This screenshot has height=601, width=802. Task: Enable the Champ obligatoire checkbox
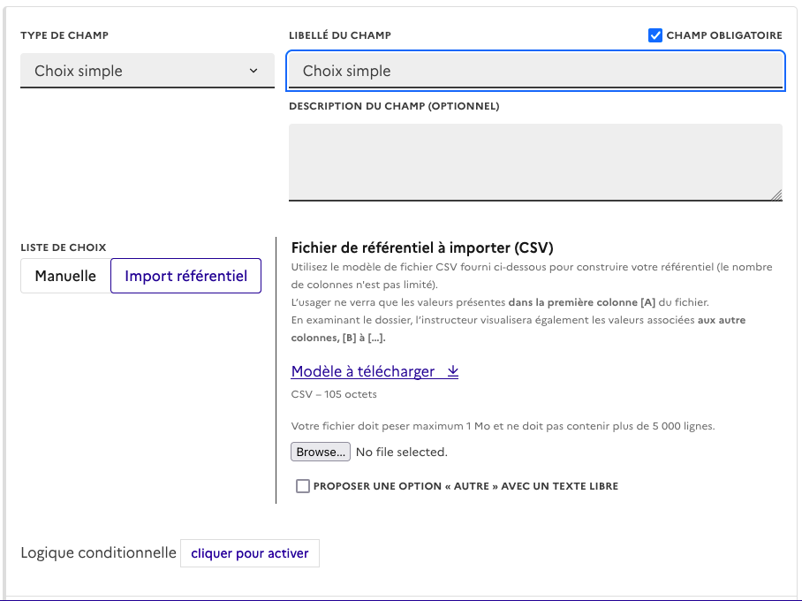tap(655, 35)
